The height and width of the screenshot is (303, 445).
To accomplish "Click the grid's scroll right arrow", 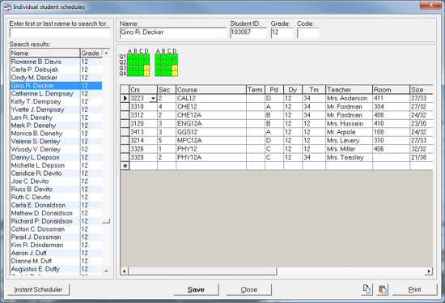I will pyautogui.click(x=429, y=271).
